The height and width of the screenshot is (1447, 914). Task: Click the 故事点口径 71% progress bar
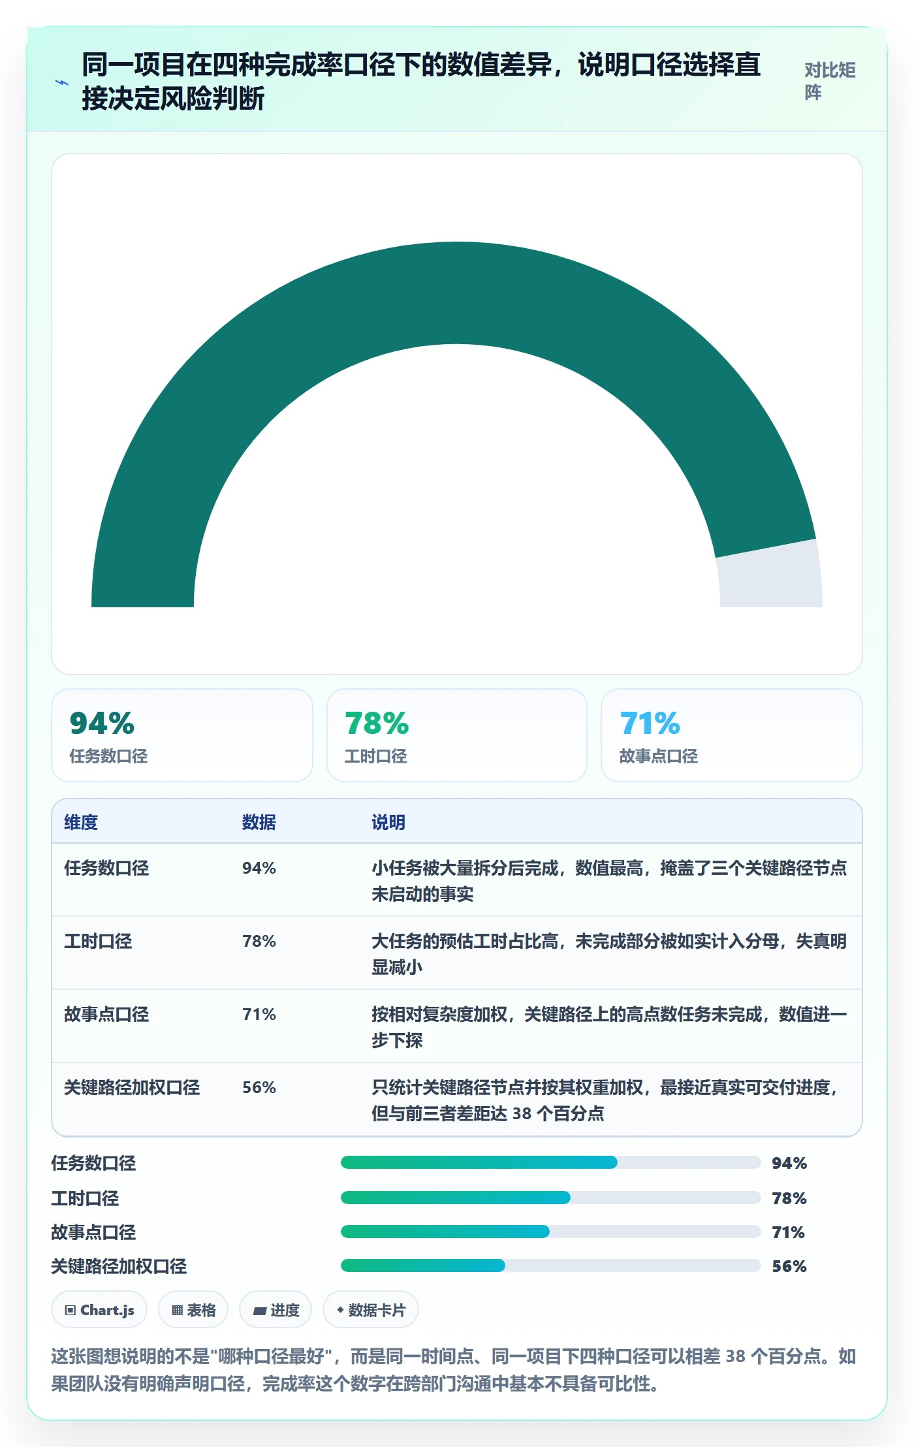(x=550, y=1232)
